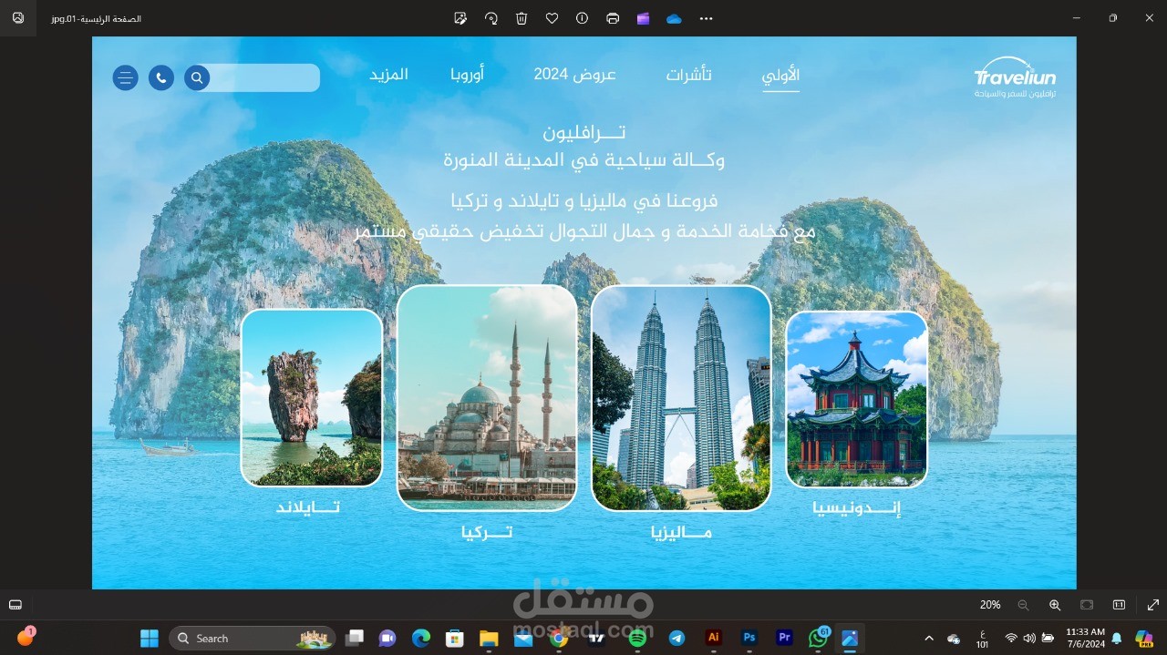
Task: Select the أوروبا nav item in the mockup
Action: pyautogui.click(x=467, y=75)
